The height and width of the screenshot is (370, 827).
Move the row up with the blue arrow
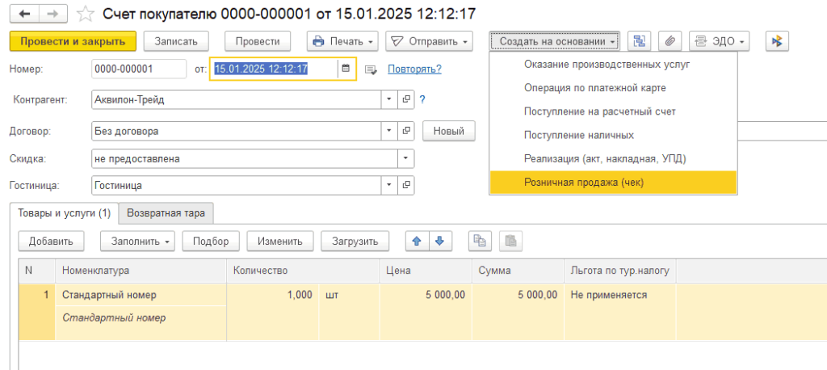[417, 241]
